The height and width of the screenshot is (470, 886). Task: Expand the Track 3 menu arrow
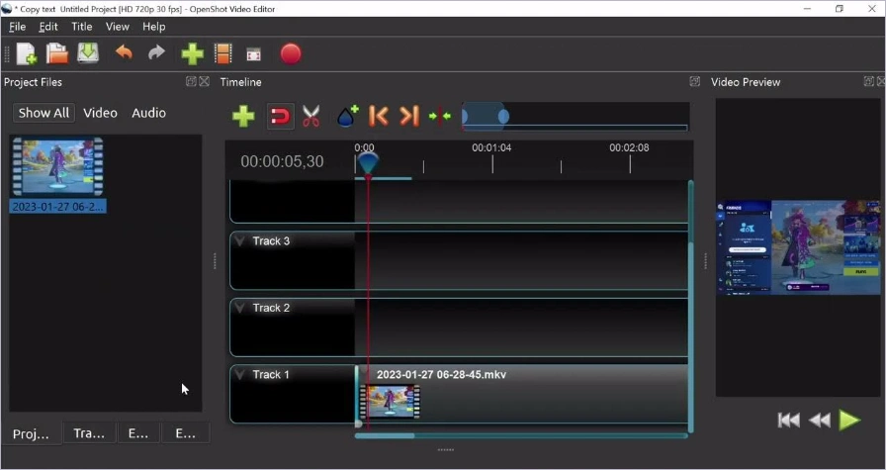239,241
